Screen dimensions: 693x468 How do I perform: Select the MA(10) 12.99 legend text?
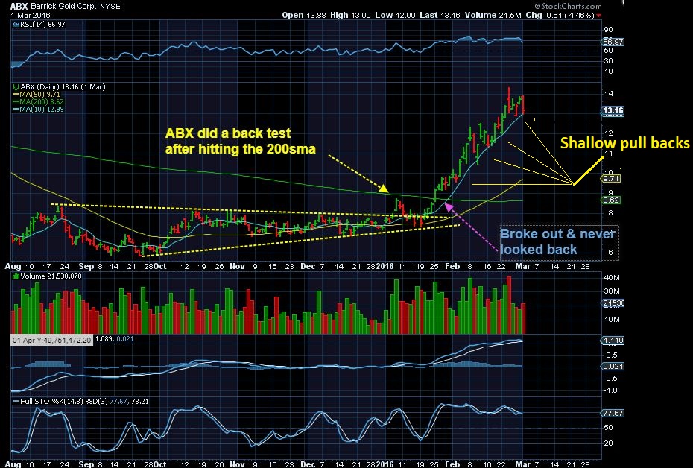(x=42, y=109)
